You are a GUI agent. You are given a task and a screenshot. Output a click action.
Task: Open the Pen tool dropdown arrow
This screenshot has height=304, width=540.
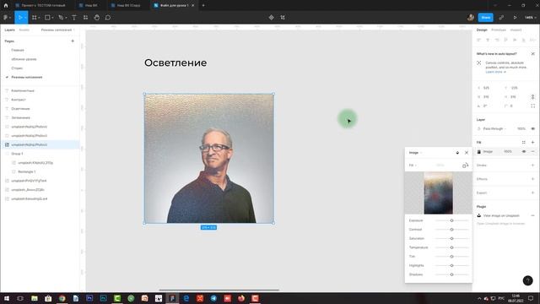(x=66, y=18)
